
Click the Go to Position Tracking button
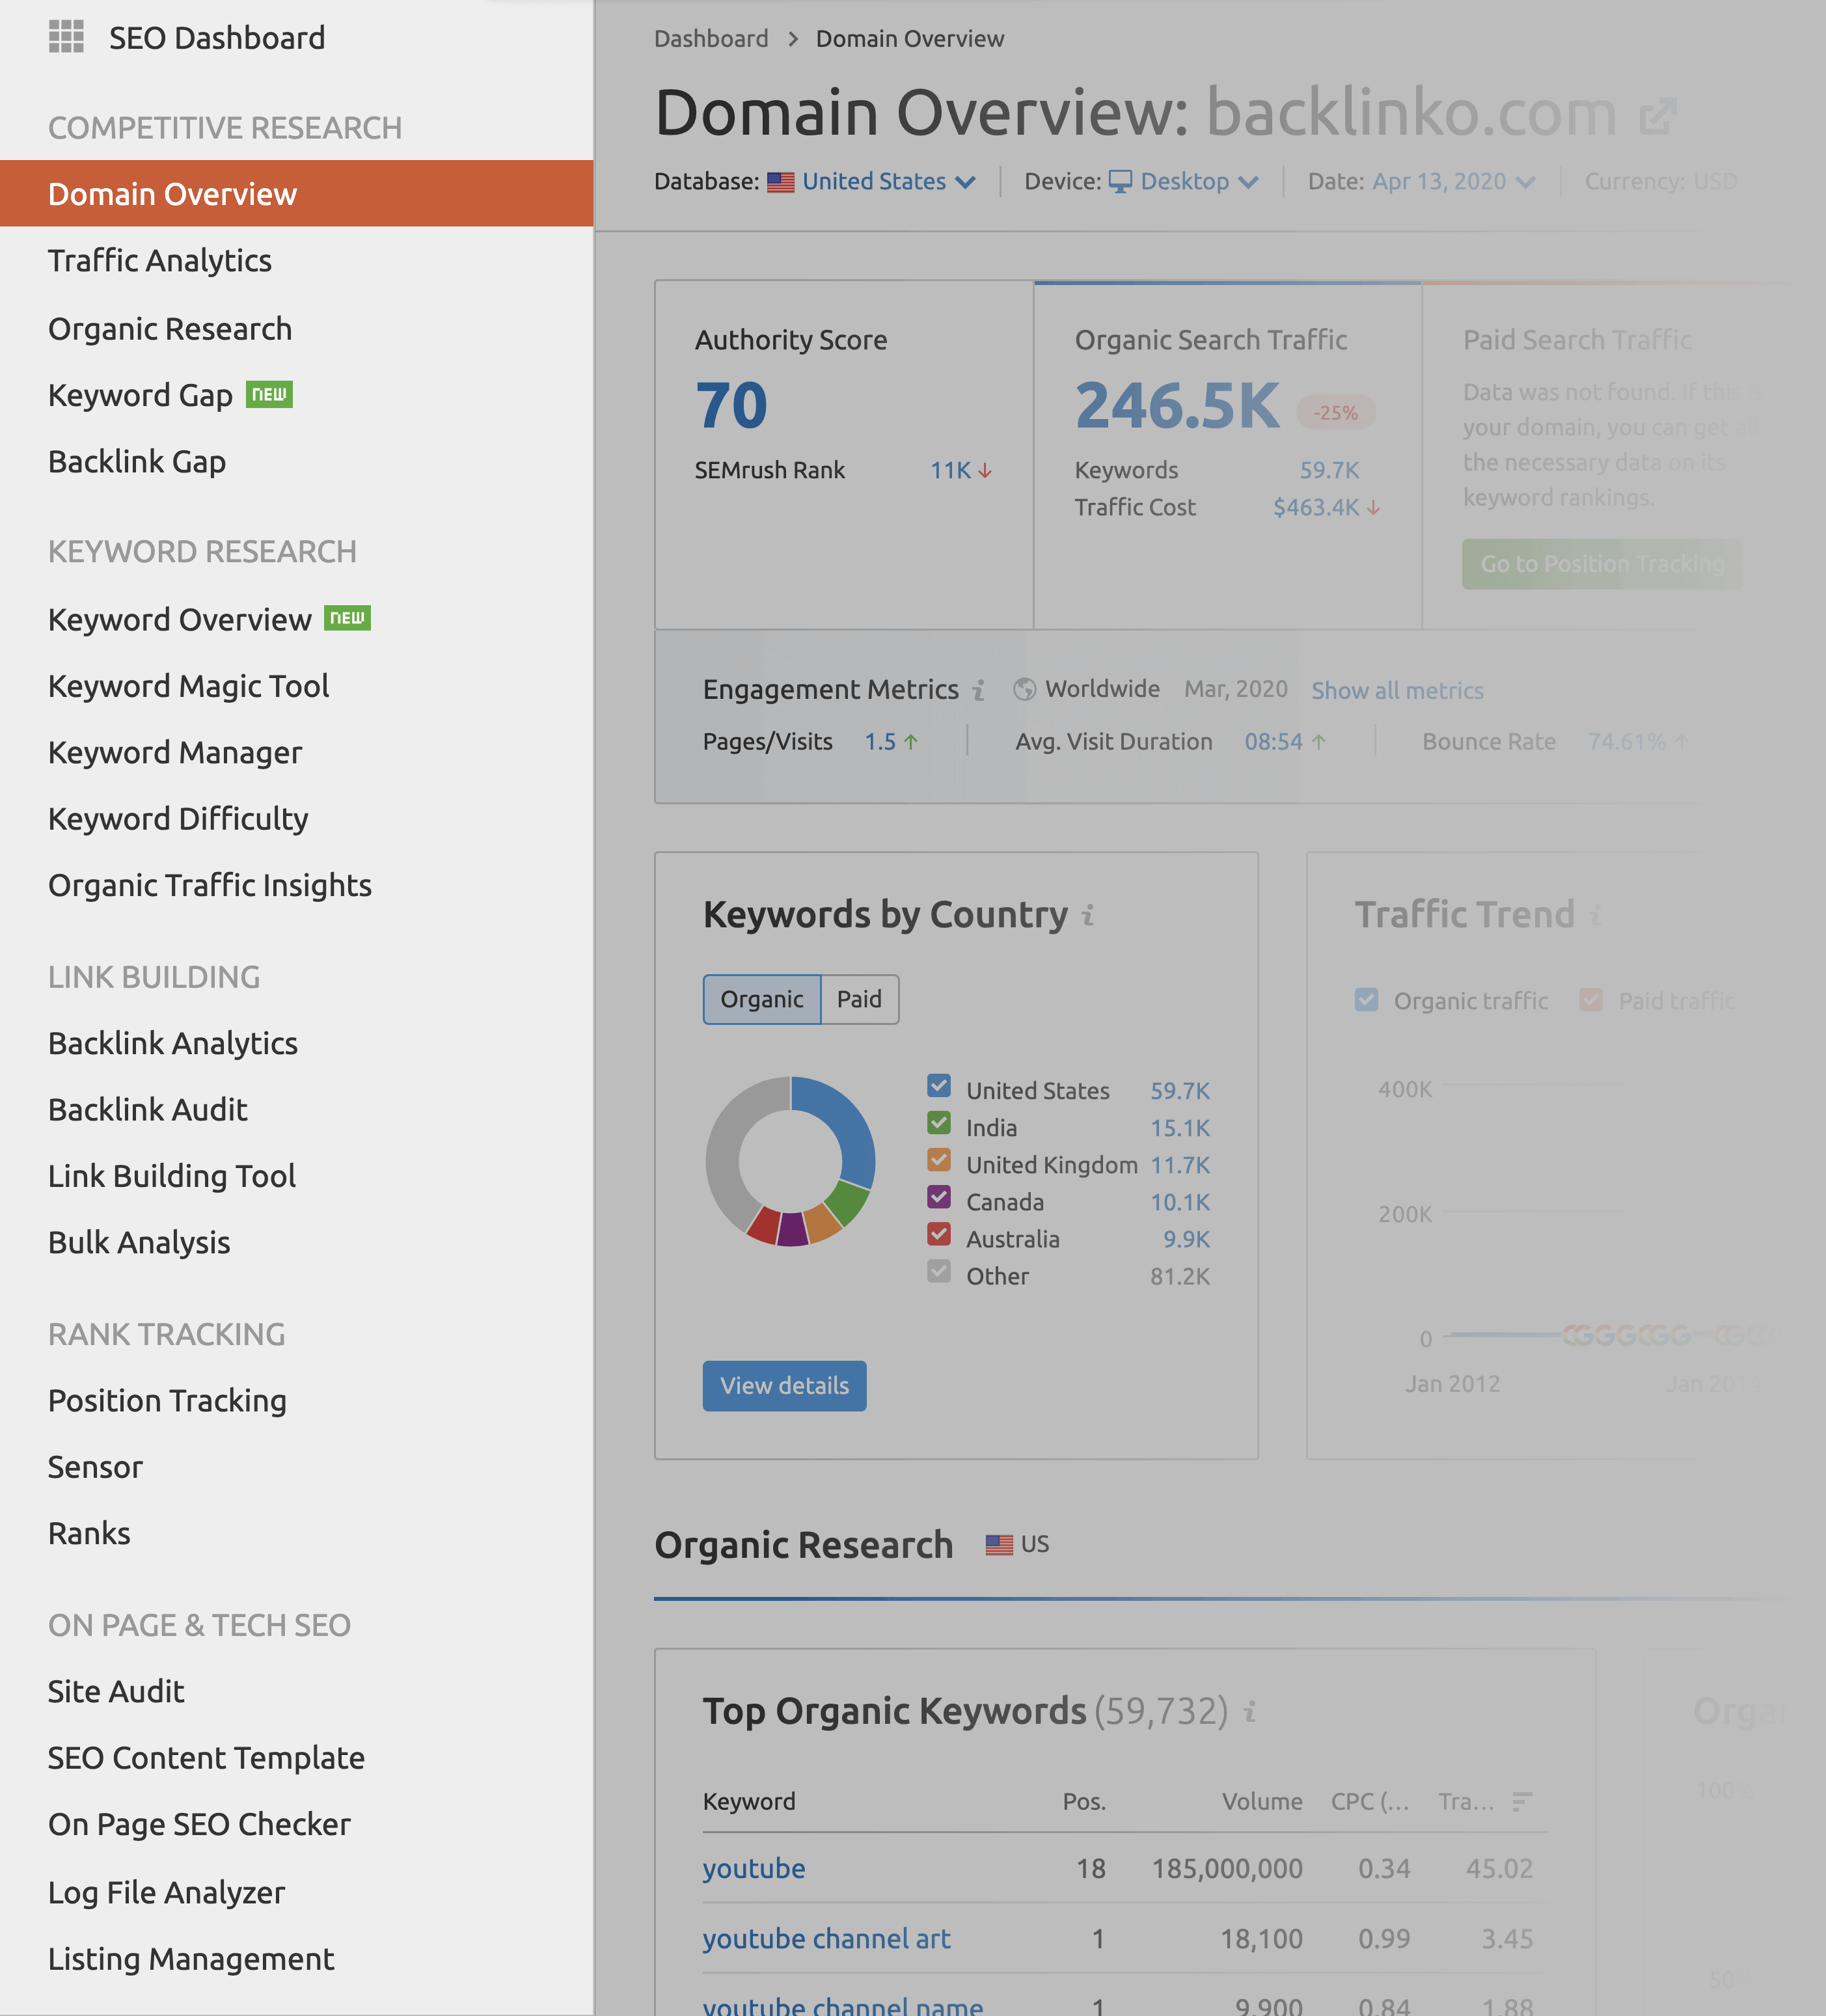coord(1602,564)
